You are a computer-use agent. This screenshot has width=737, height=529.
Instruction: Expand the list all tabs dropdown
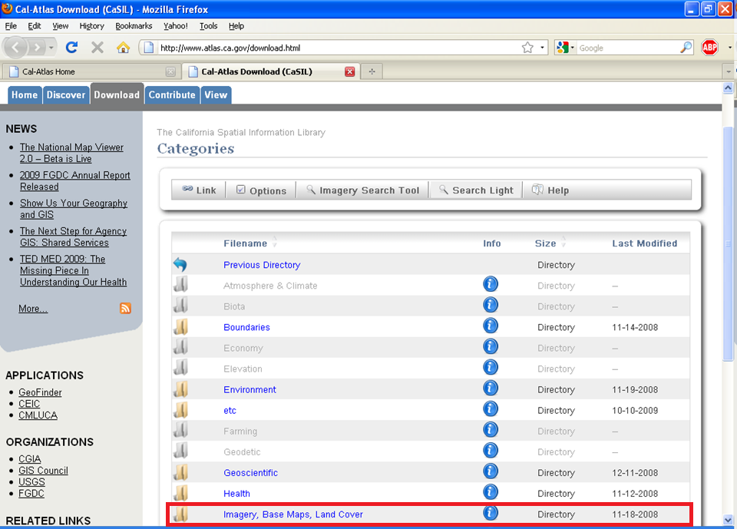[x=728, y=71]
